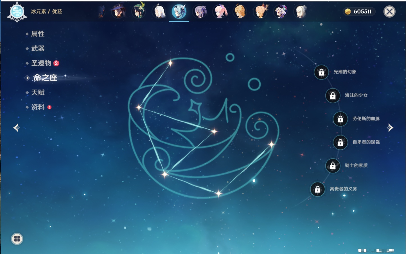Click the 自卑者的逞强 constellation label

pos(366,142)
